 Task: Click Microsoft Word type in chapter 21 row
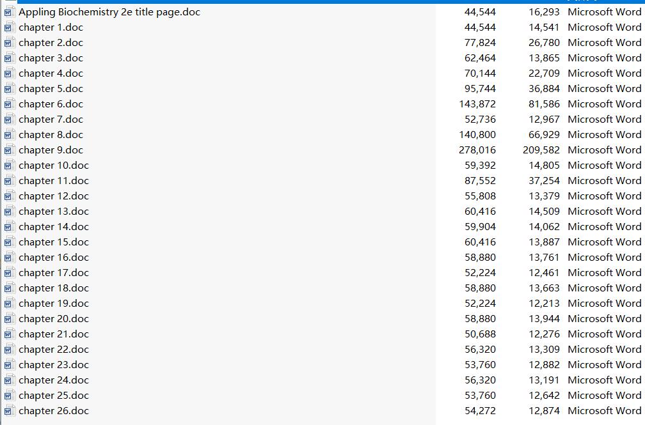605,334
